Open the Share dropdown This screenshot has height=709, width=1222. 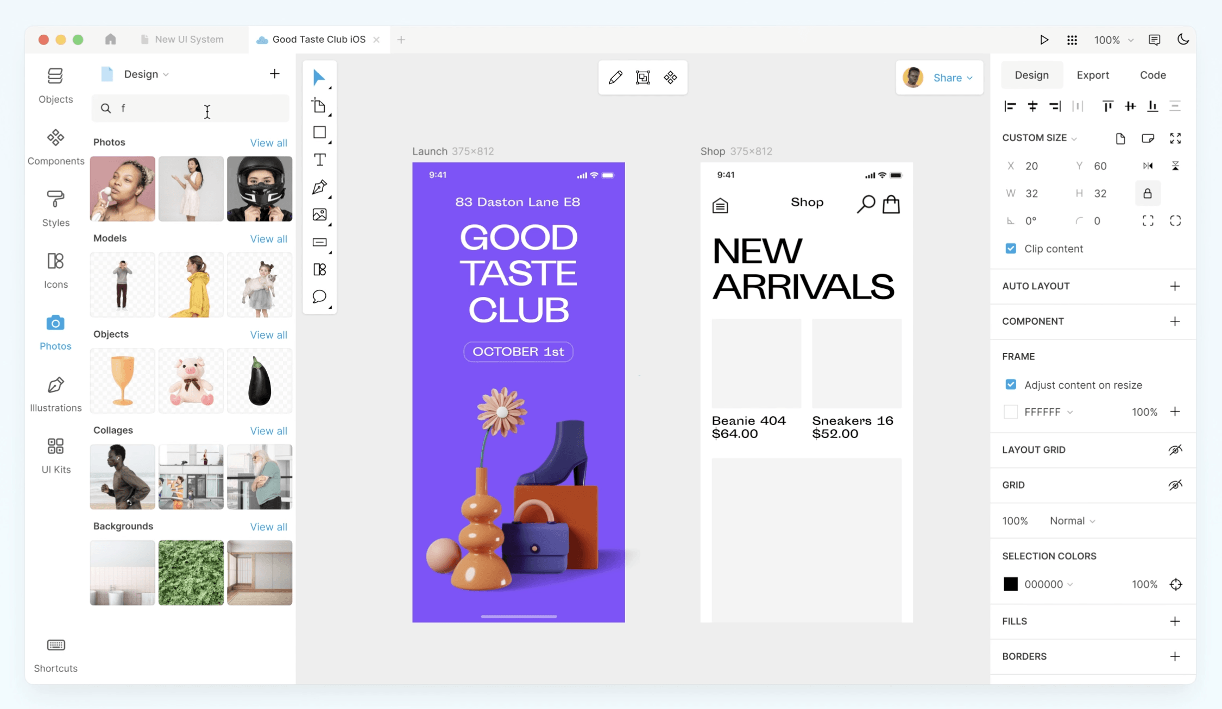coord(953,78)
